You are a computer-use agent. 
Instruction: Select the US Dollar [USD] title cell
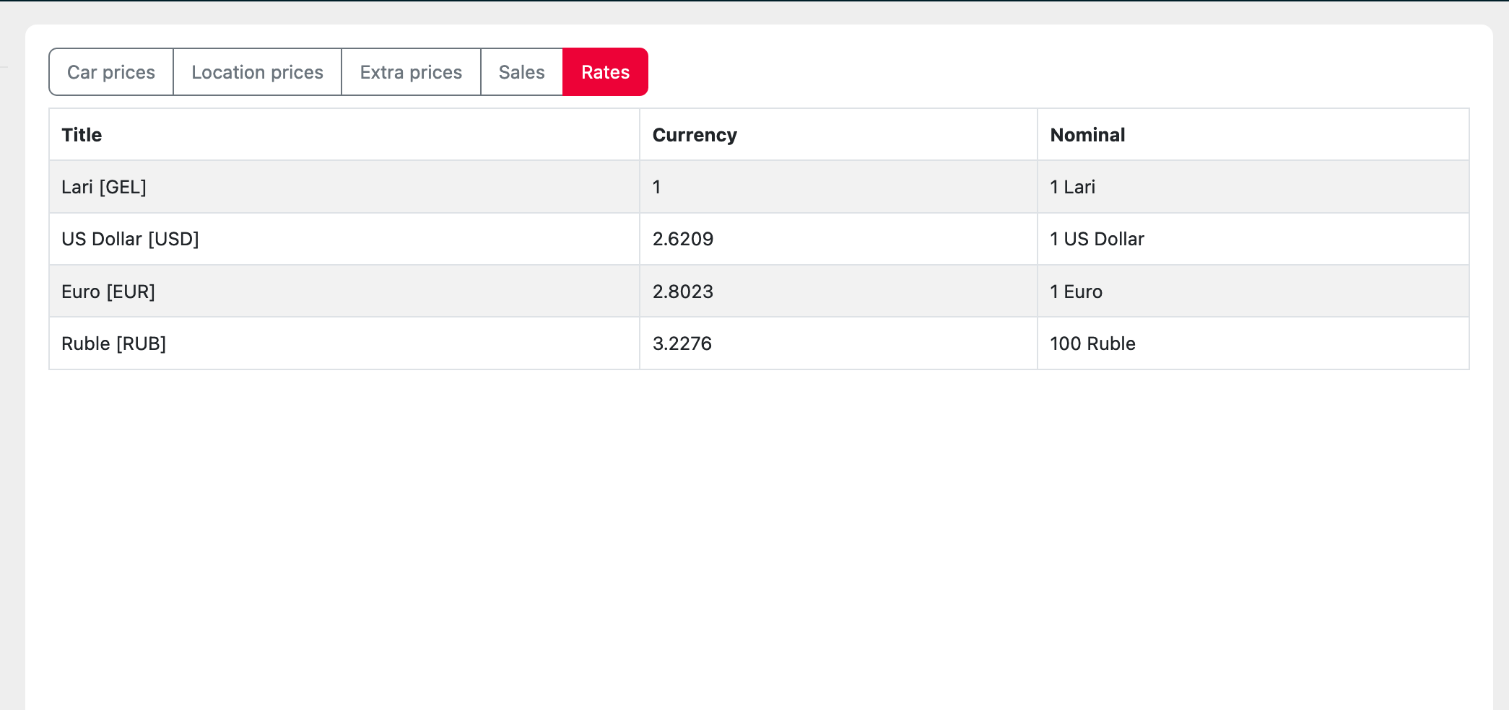pyautogui.click(x=130, y=239)
